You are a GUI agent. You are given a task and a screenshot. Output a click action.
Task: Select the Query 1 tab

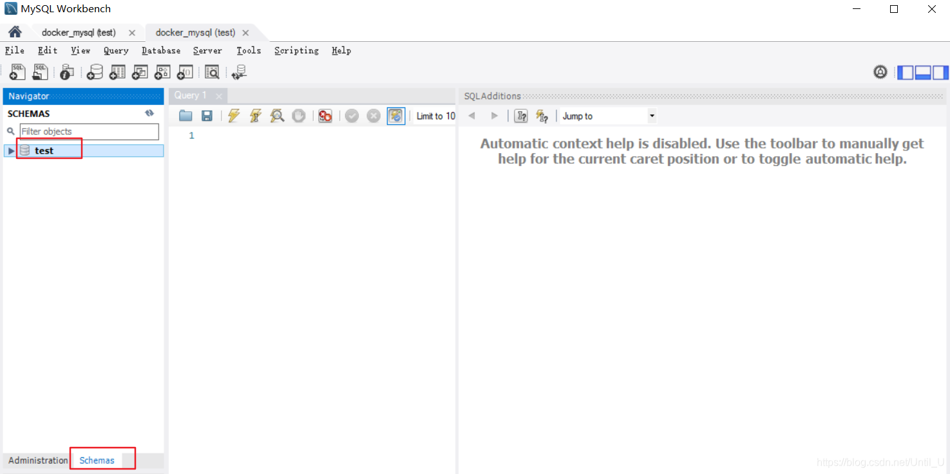190,95
